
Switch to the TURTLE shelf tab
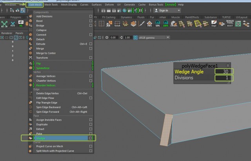point(226,17)
